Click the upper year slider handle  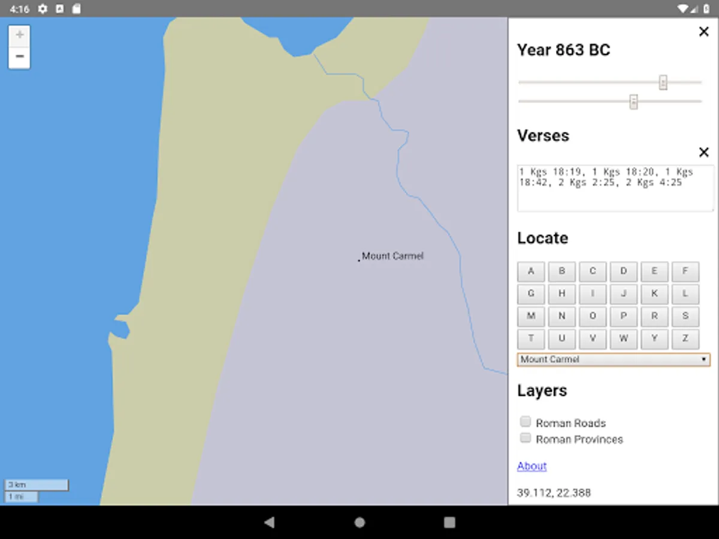[663, 82]
